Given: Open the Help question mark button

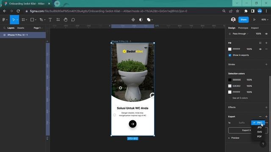Looking at the screenshot, I should pyautogui.click(x=263, y=144).
